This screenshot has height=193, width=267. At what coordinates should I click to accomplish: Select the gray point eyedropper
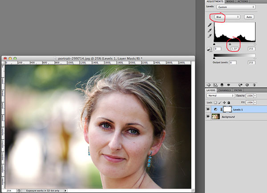(x=210, y=31)
